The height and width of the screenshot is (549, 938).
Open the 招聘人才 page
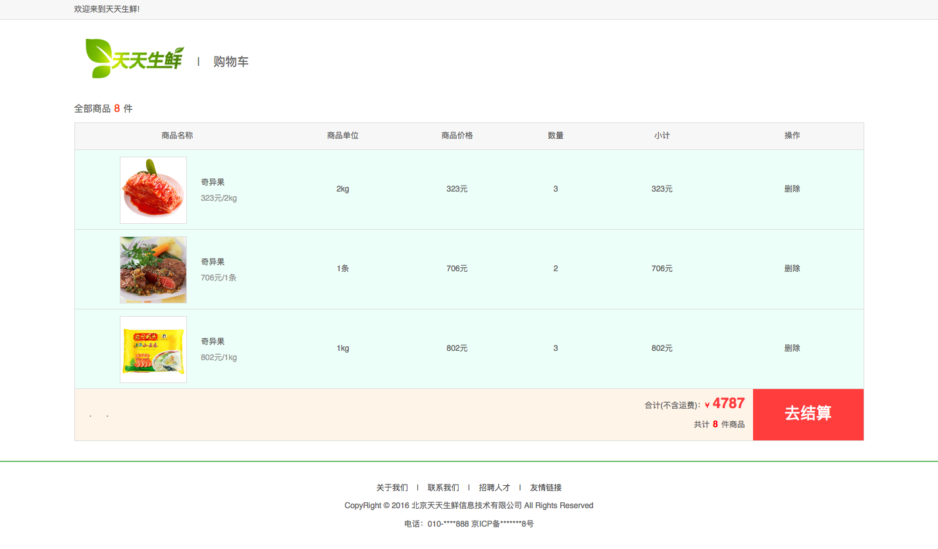494,487
